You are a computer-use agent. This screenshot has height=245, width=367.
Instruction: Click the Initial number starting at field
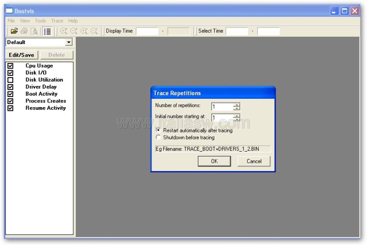222,118
